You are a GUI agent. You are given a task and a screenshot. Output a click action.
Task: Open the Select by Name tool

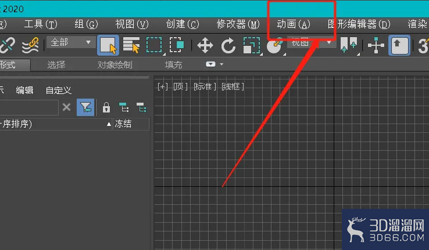click(131, 45)
